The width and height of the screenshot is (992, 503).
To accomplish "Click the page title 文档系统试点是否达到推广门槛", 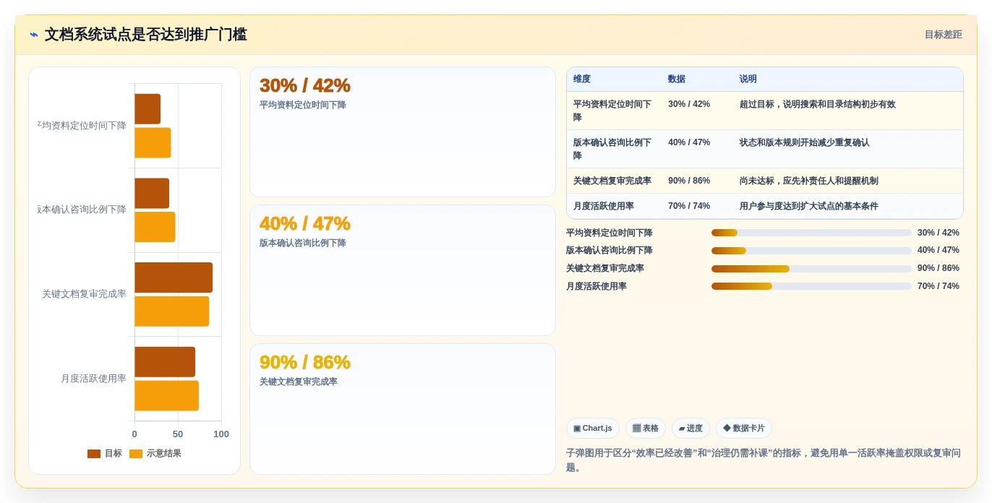I will coord(146,35).
